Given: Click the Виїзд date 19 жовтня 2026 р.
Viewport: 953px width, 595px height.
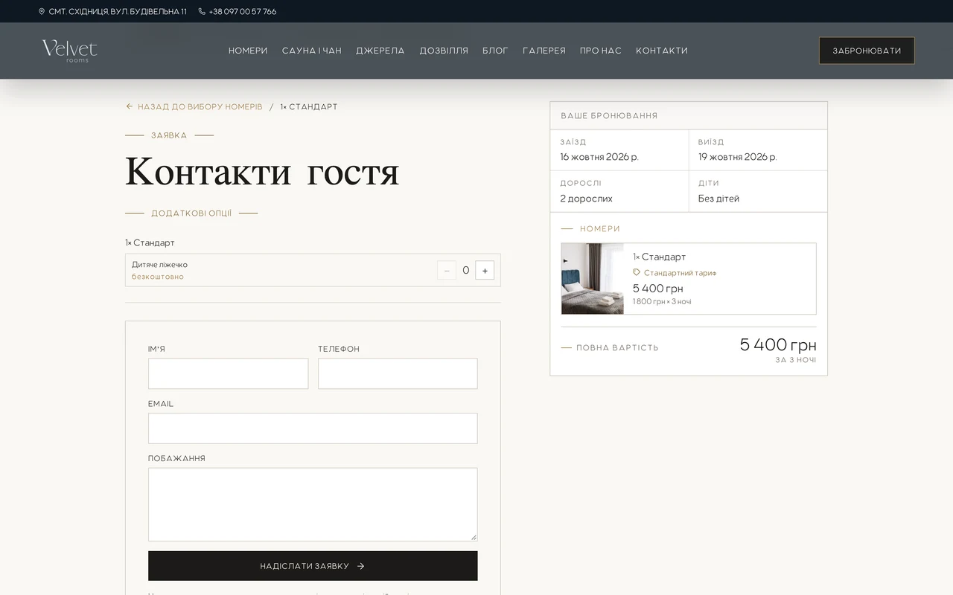Looking at the screenshot, I should click(737, 157).
